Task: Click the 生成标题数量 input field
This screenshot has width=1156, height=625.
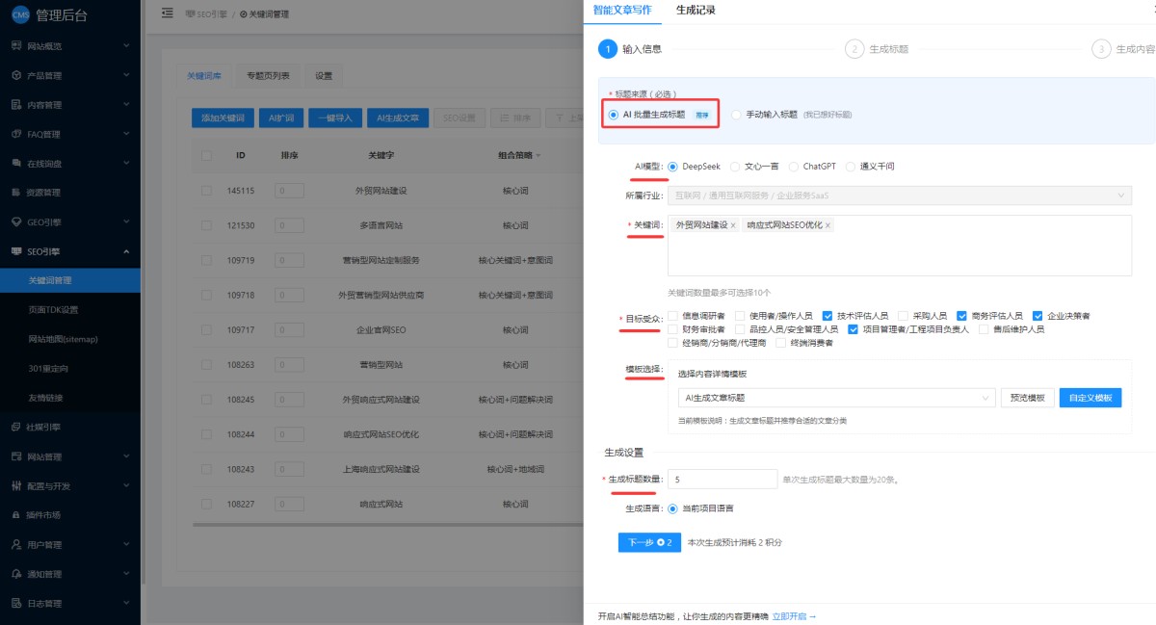Action: click(x=723, y=479)
